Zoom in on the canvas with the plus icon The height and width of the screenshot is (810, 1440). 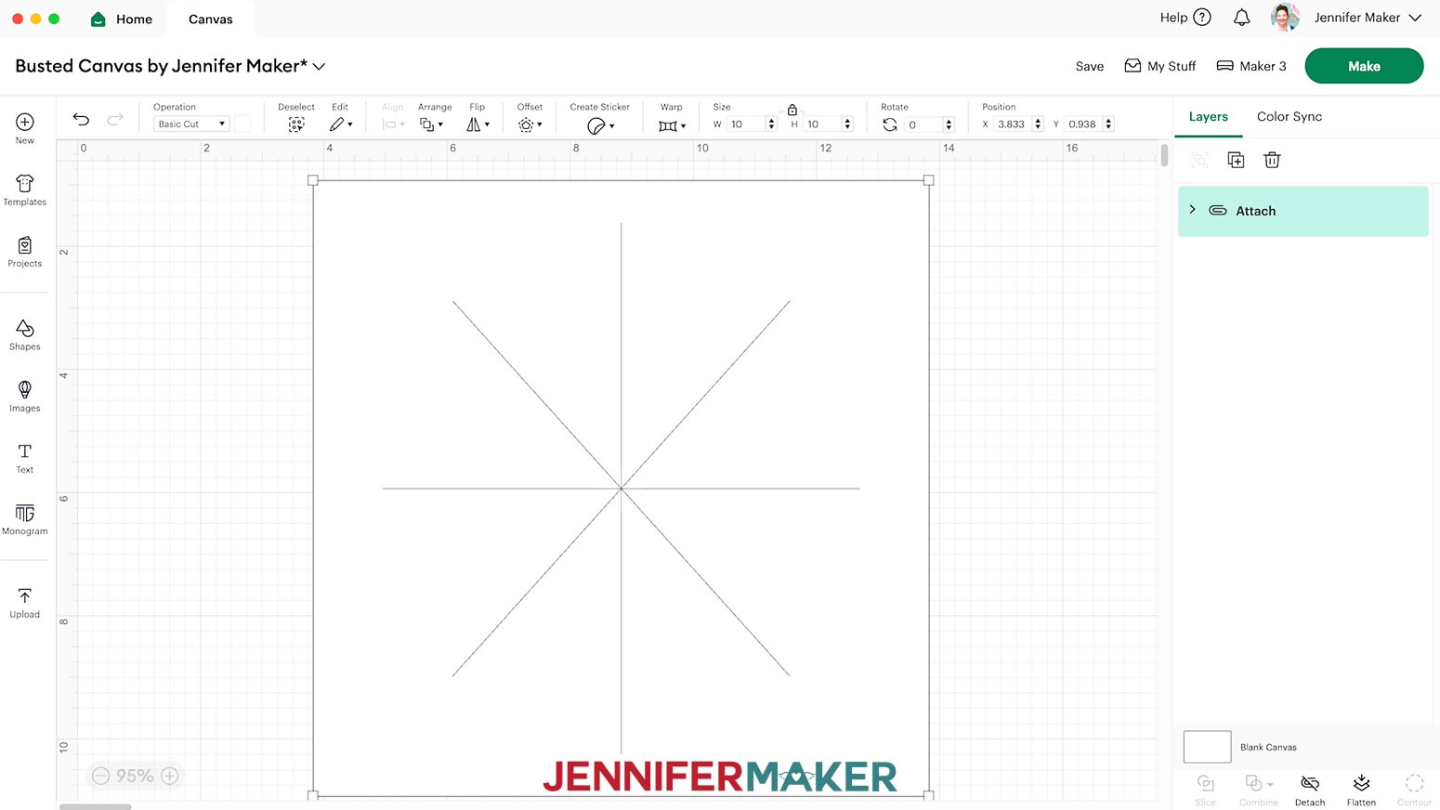click(170, 776)
